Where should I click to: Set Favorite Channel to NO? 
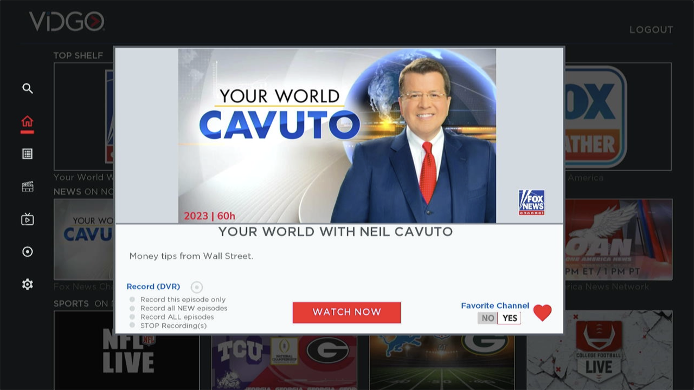point(488,318)
